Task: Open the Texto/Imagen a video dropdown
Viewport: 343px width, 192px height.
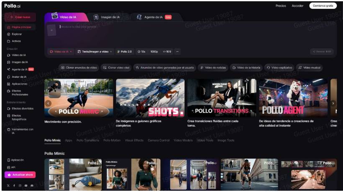Action: [x=95, y=51]
